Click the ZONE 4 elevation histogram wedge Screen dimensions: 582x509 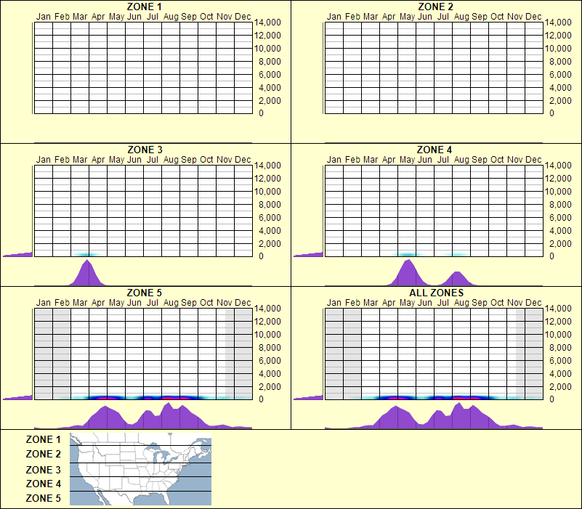pos(309,254)
